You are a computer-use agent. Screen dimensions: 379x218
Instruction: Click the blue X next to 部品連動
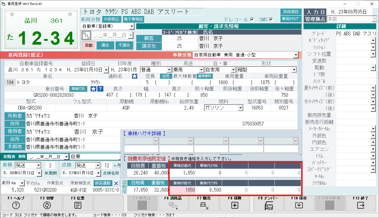point(116,183)
